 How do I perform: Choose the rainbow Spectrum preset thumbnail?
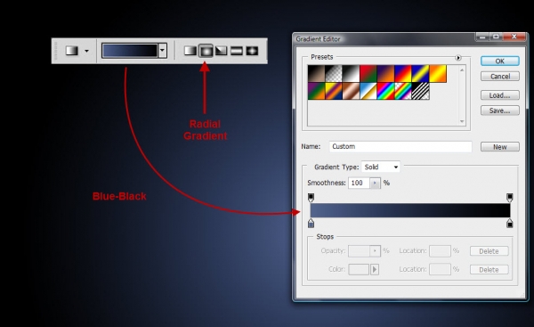coord(385,91)
